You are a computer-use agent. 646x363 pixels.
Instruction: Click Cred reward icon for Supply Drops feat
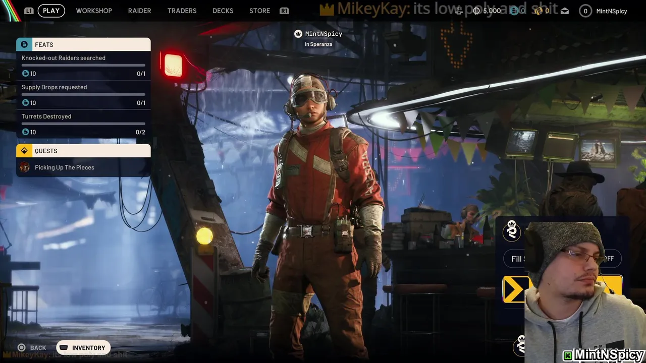click(25, 103)
